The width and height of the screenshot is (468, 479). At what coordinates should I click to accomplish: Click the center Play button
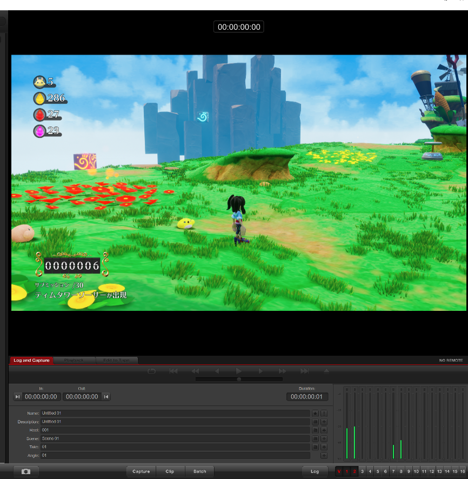pyautogui.click(x=239, y=371)
